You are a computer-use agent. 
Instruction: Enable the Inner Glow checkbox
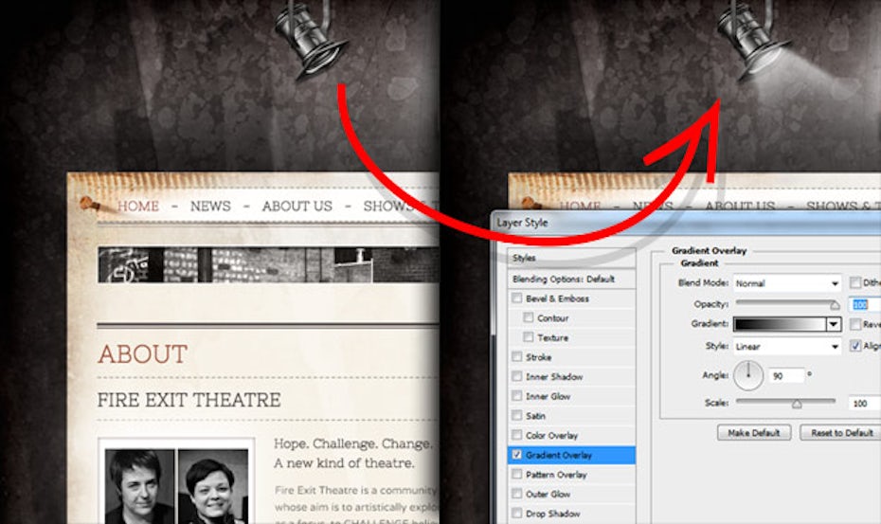516,396
